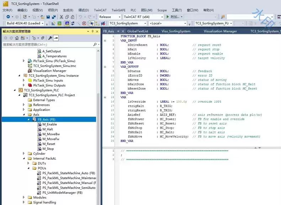Click the green Start attach arrow
281x205 pixels.
[x=168, y=17]
